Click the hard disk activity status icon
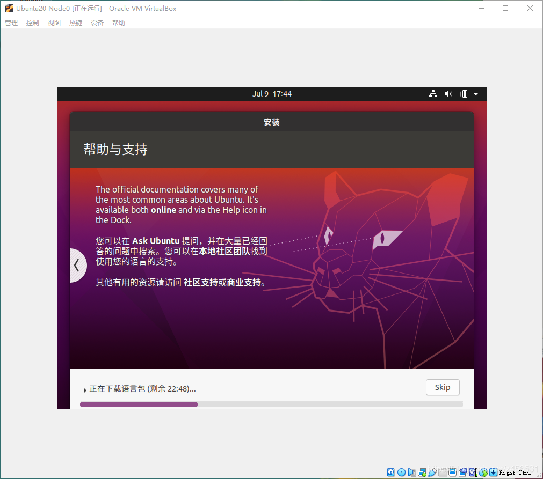 point(390,473)
